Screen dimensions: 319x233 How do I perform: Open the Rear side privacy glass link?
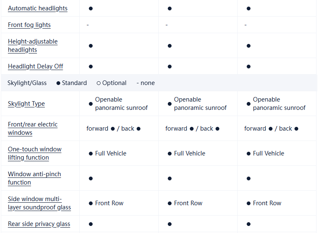(39, 224)
